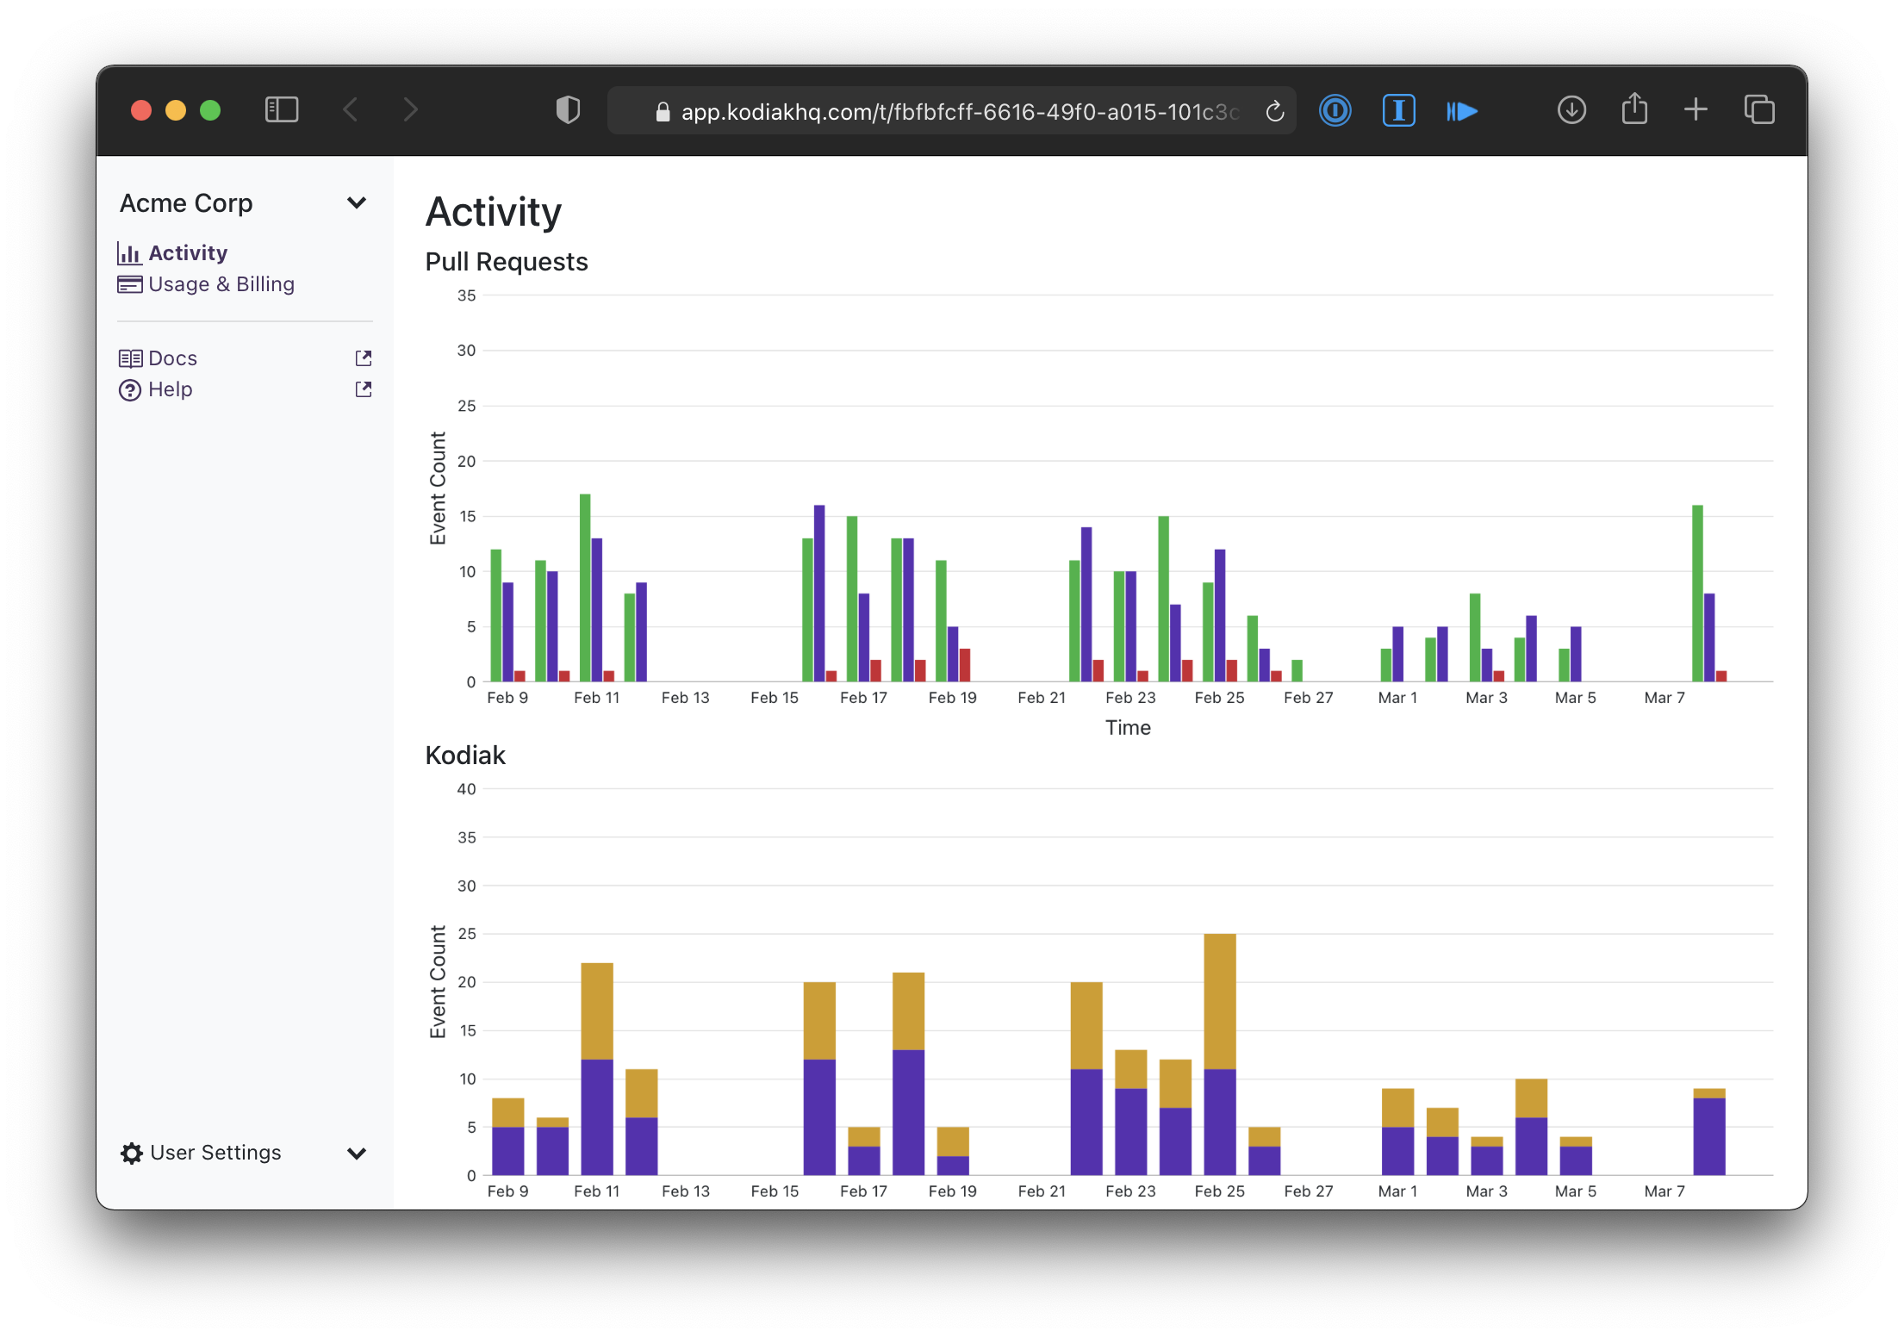Click the Help question mark icon
Viewport: 1904px width, 1337px height.
point(130,390)
